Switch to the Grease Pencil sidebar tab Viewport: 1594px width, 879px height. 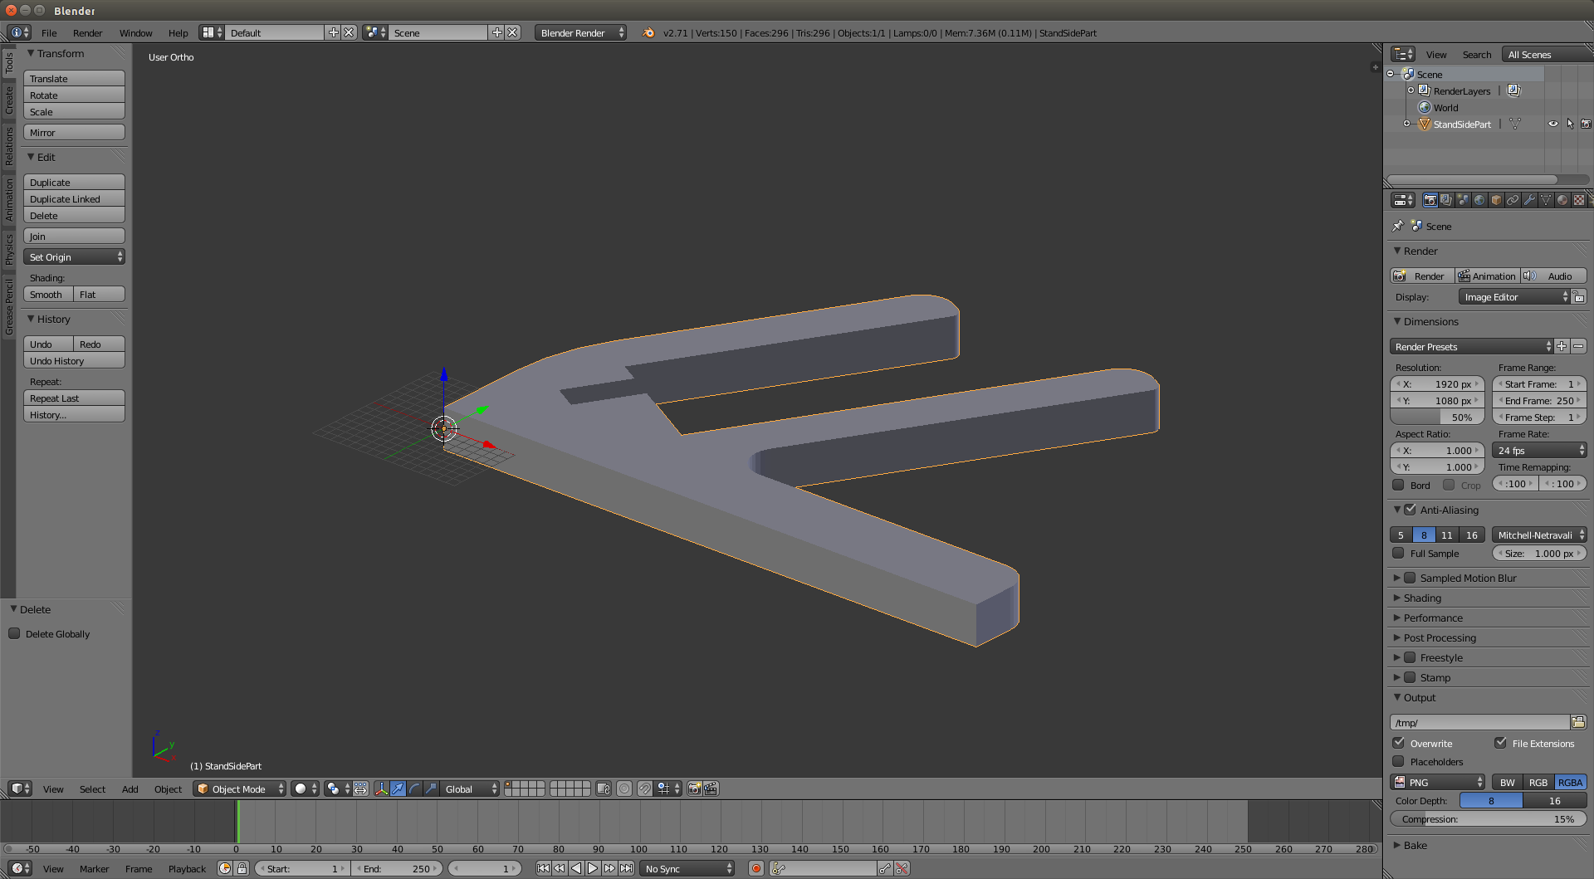pos(9,307)
